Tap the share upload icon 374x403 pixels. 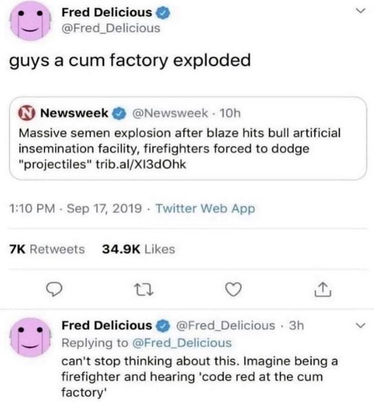pos(323,290)
